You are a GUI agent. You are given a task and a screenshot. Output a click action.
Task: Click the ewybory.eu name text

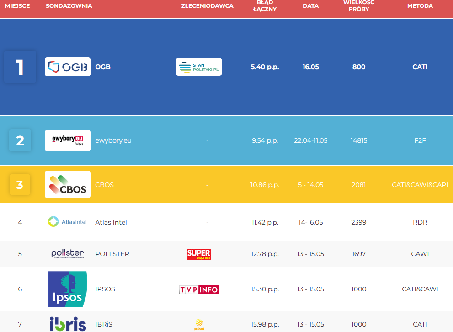click(113, 141)
